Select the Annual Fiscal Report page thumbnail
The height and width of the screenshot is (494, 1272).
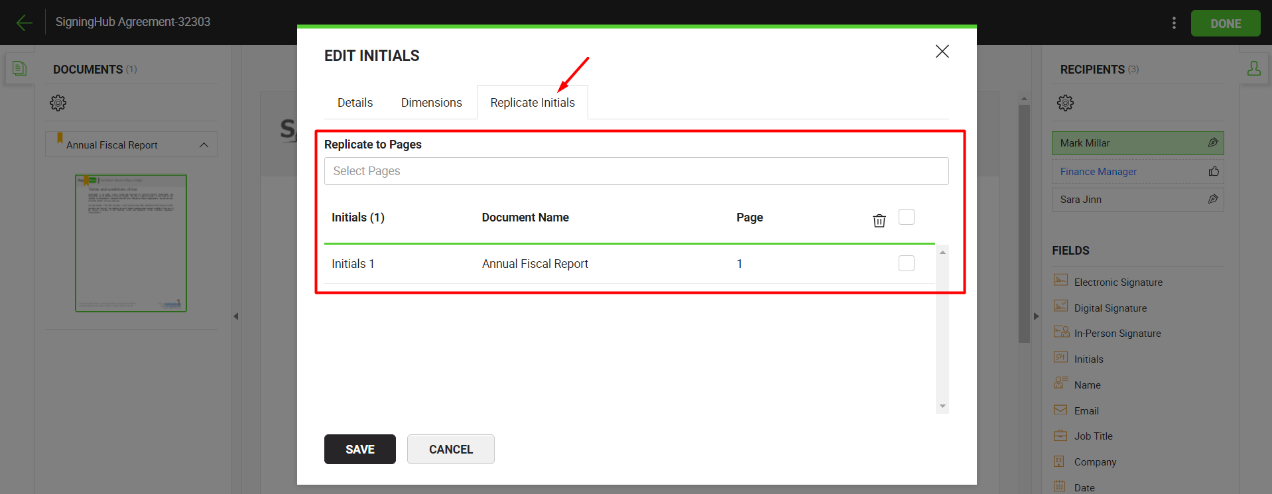coord(131,243)
